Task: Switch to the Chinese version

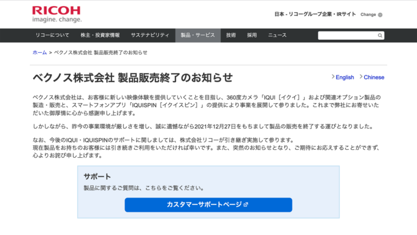Action: click(x=374, y=77)
